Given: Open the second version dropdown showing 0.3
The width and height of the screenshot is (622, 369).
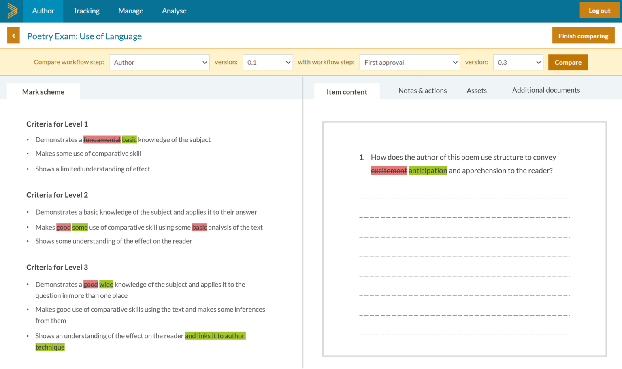Looking at the screenshot, I should click(x=518, y=62).
